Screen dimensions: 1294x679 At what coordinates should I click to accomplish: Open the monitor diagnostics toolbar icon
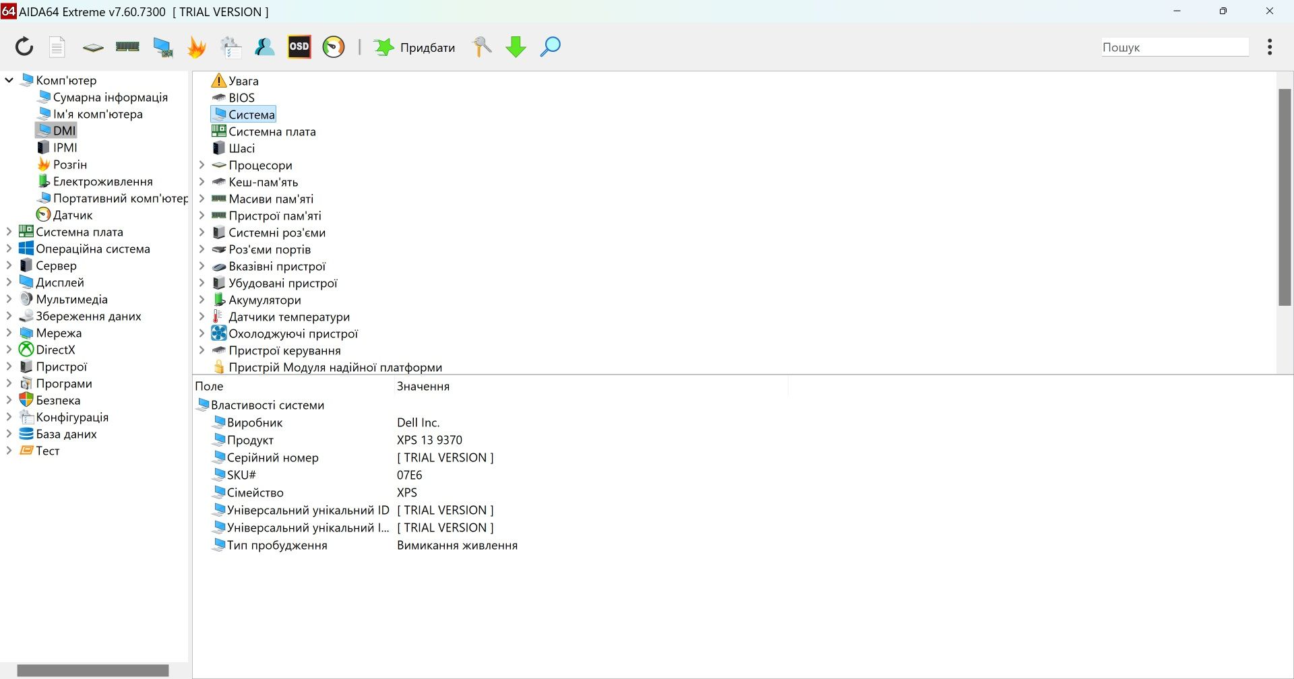coord(162,46)
